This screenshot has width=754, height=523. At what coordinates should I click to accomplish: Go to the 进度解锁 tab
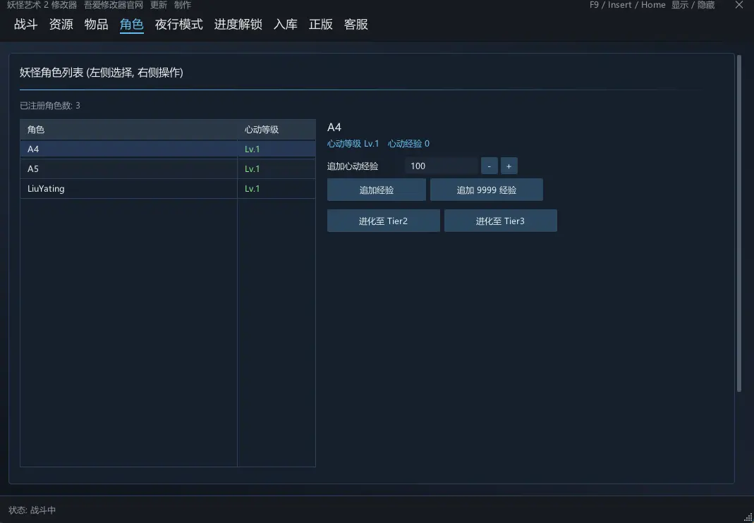tap(238, 25)
